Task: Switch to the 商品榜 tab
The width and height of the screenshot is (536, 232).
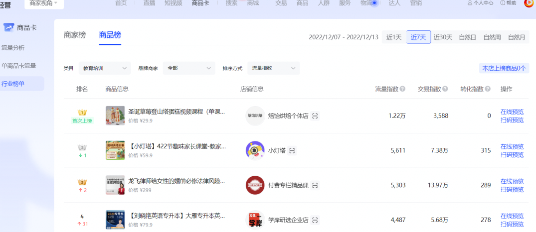Action: tap(110, 35)
